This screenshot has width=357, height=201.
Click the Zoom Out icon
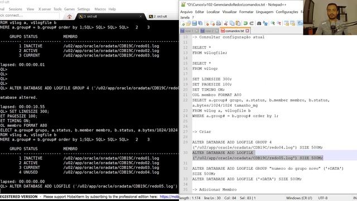[x=279, y=23]
